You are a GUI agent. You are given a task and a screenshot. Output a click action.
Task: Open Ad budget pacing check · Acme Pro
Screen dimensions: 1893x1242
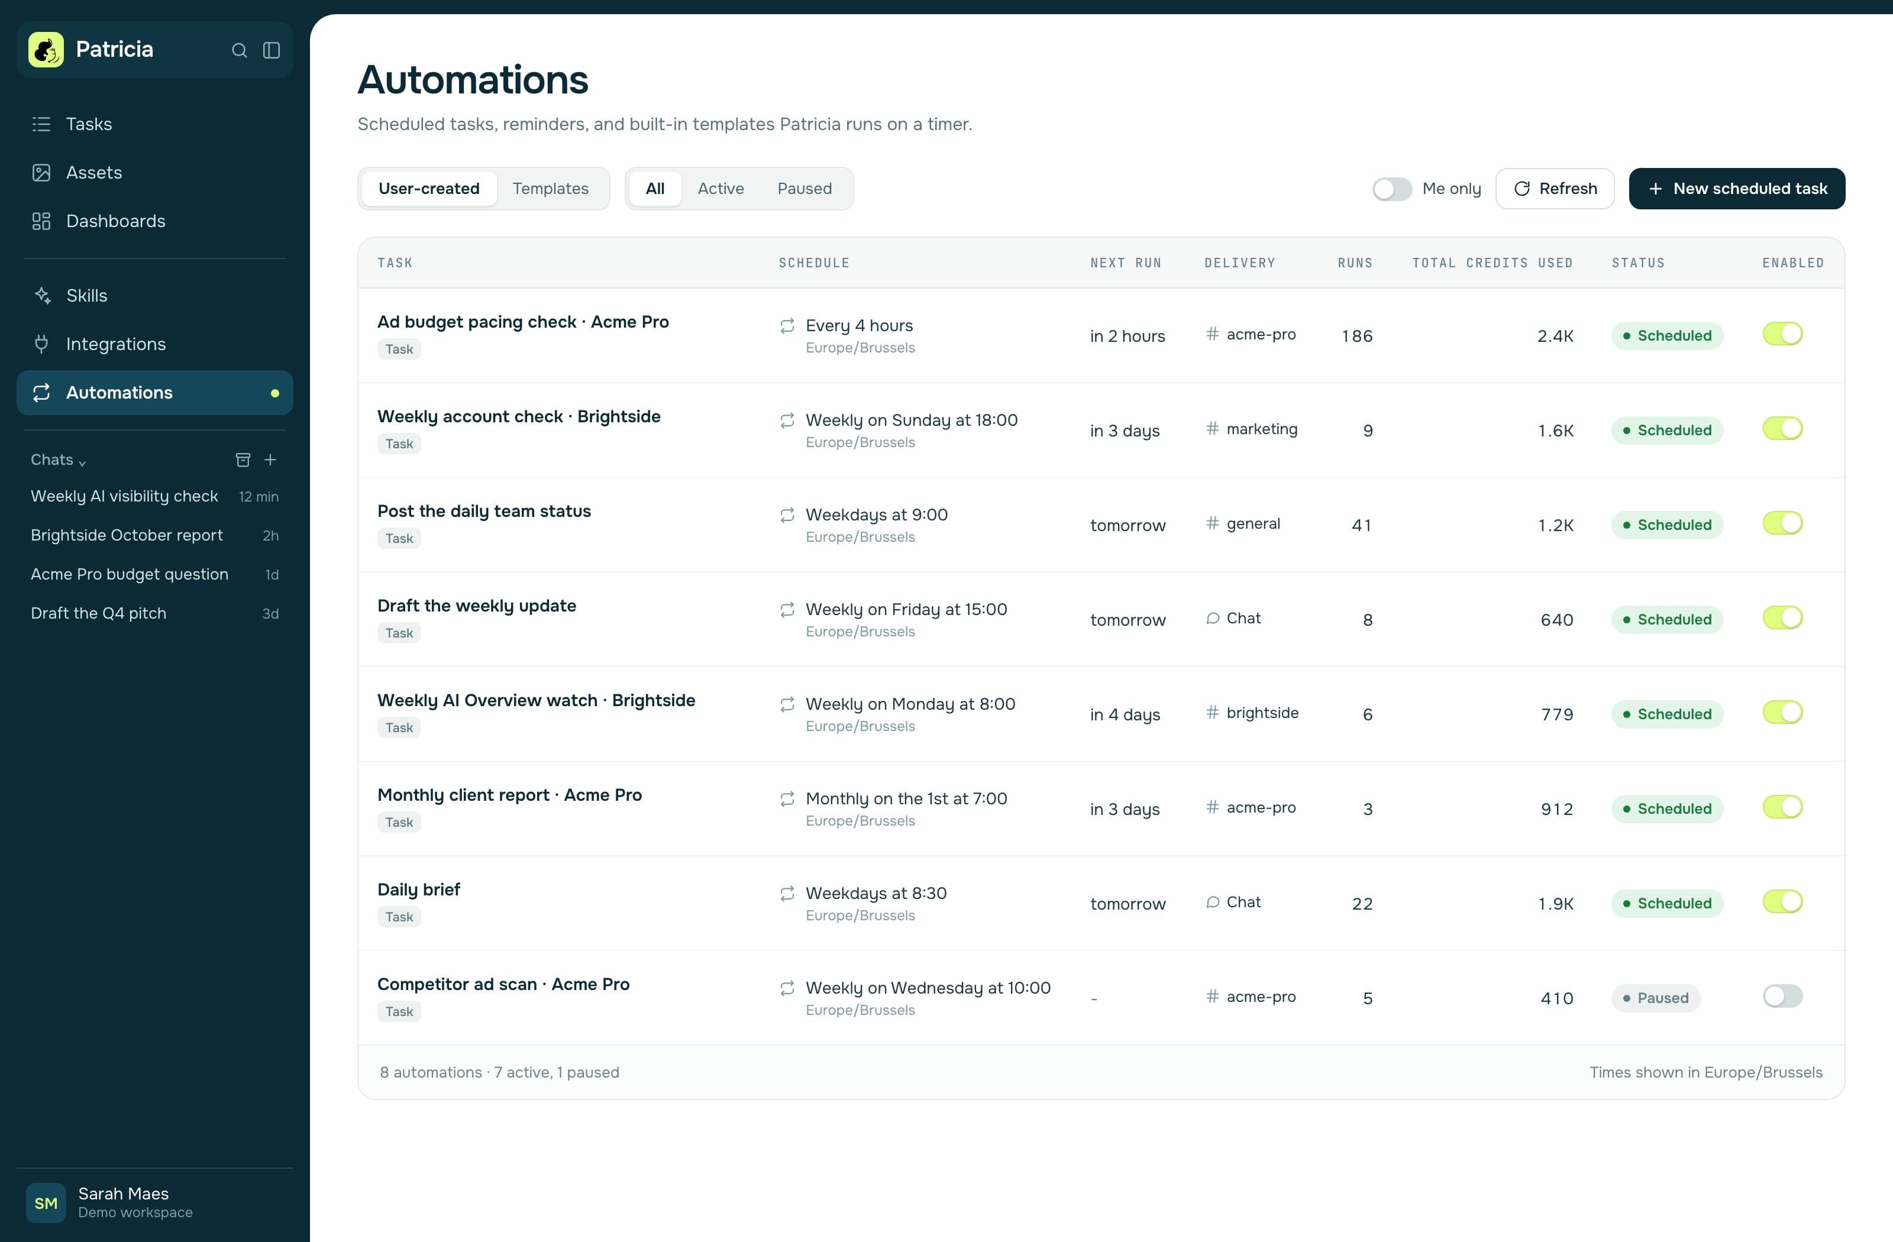pyautogui.click(x=522, y=322)
